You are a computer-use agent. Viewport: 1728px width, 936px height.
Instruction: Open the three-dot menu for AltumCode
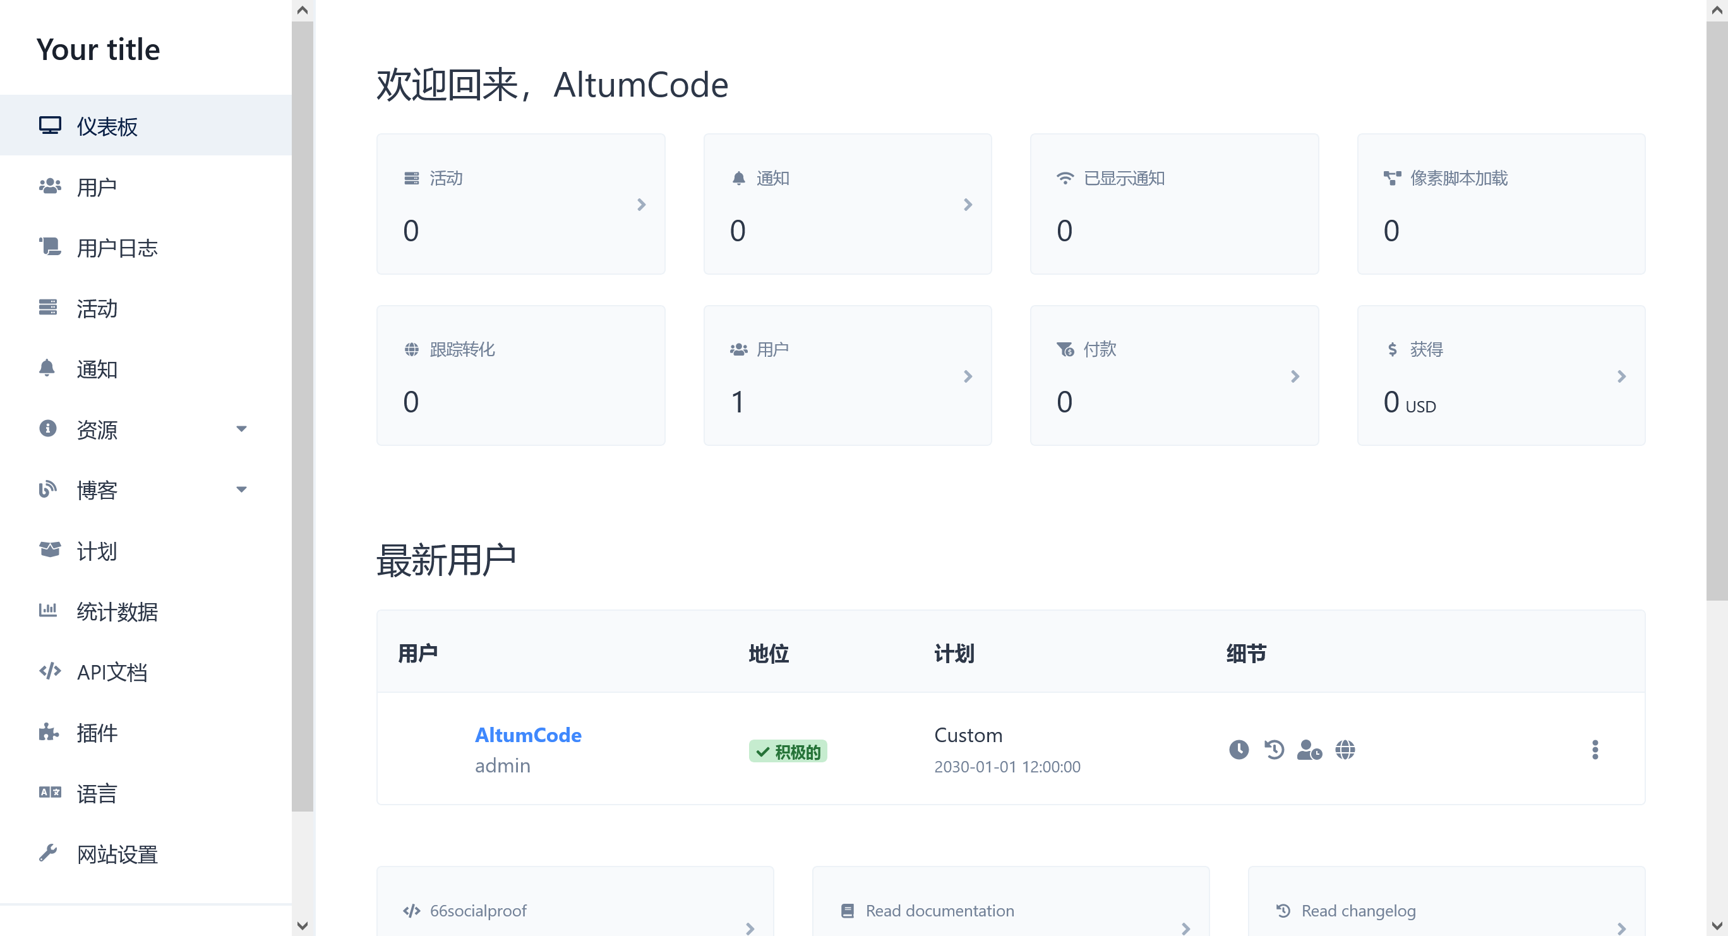click(1595, 750)
